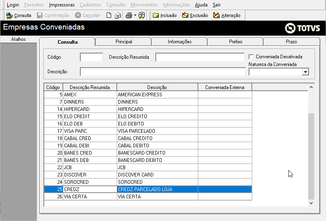Click the Descrição Resumida column header

coord(90,87)
